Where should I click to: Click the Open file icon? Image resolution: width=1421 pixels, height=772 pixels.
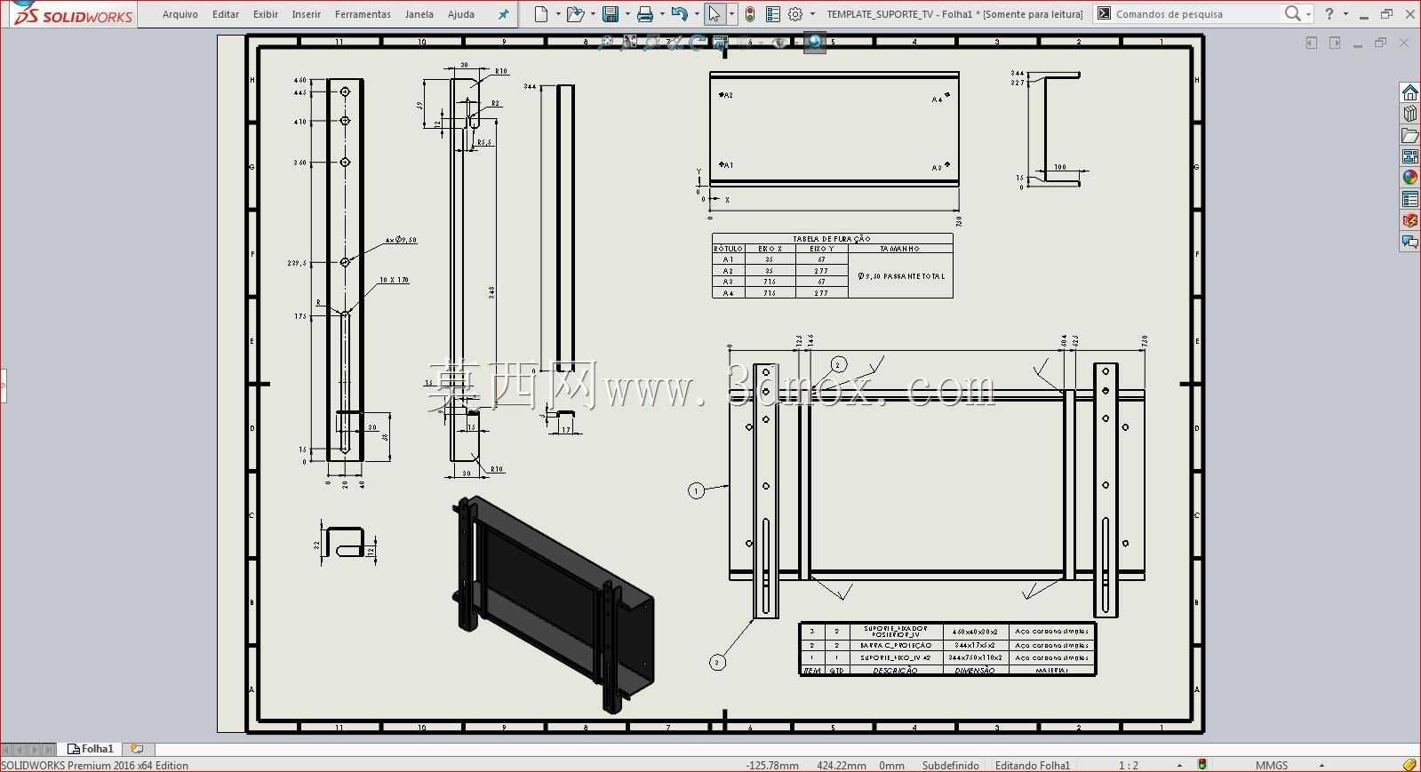pos(575,14)
